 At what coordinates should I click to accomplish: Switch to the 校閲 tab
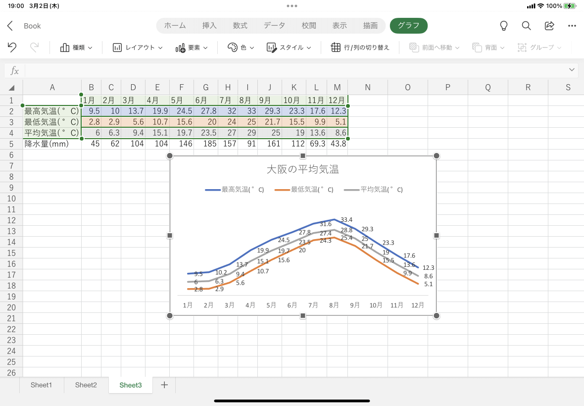tap(309, 26)
